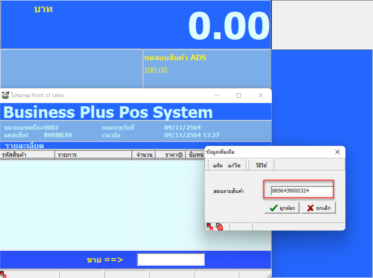The height and width of the screenshot is (278, 373).
Task: Click the Point of sales window title icon
Action: click(5, 95)
